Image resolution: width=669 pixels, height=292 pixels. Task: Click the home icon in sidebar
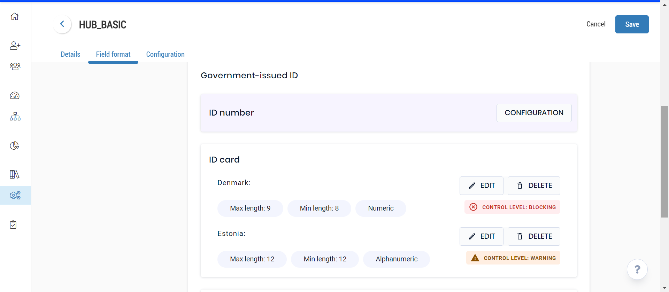click(x=15, y=16)
